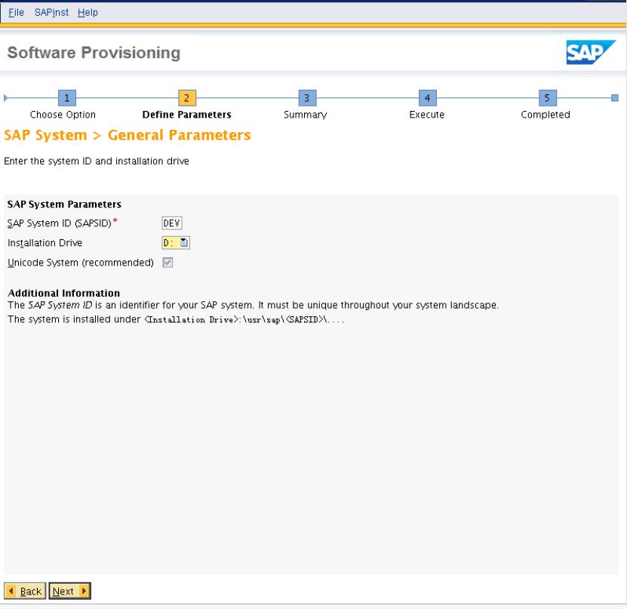Image resolution: width=627 pixels, height=609 pixels.
Task: Click the SAP System ID input field
Action: click(x=172, y=223)
